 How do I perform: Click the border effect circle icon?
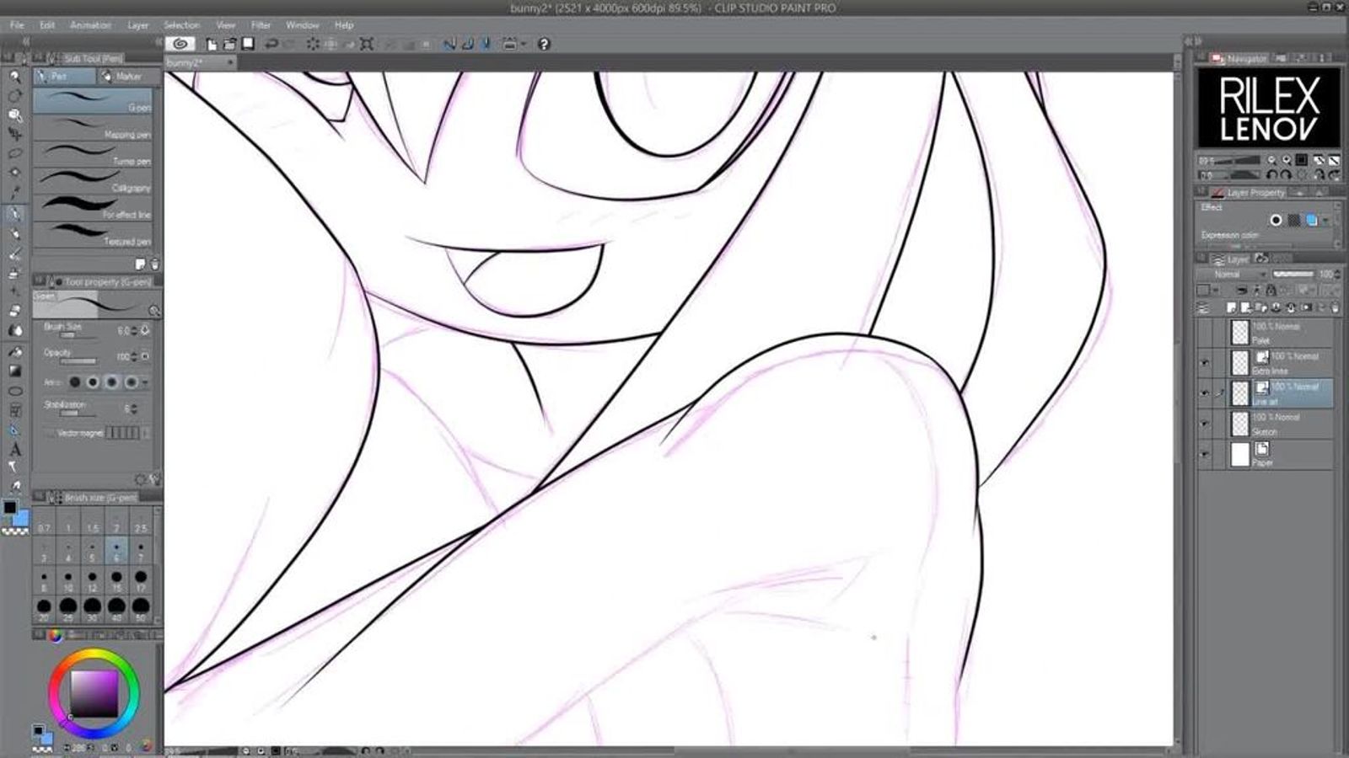coord(1276,221)
